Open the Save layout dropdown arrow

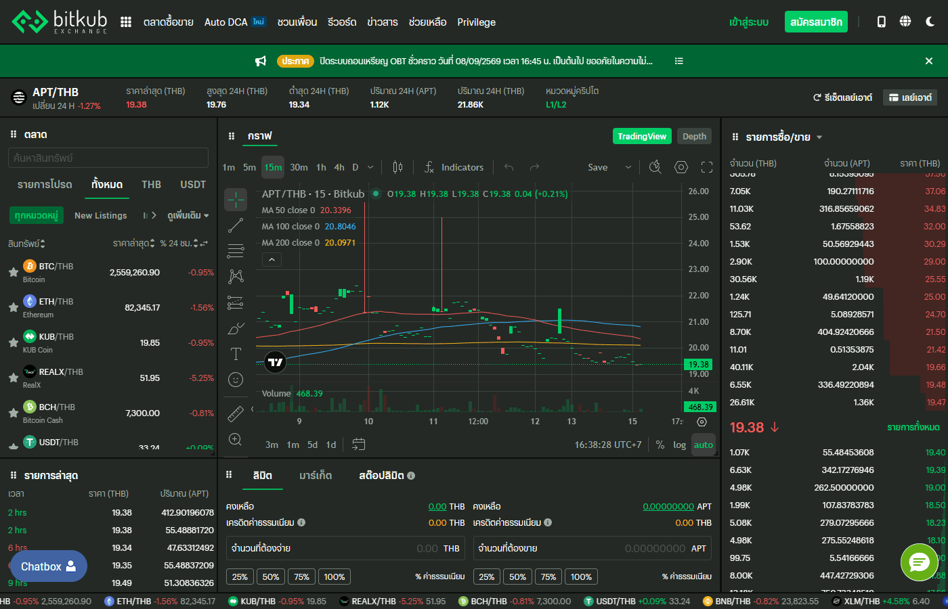(x=628, y=167)
